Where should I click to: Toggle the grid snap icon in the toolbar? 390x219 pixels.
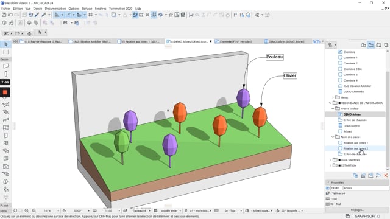91,15
